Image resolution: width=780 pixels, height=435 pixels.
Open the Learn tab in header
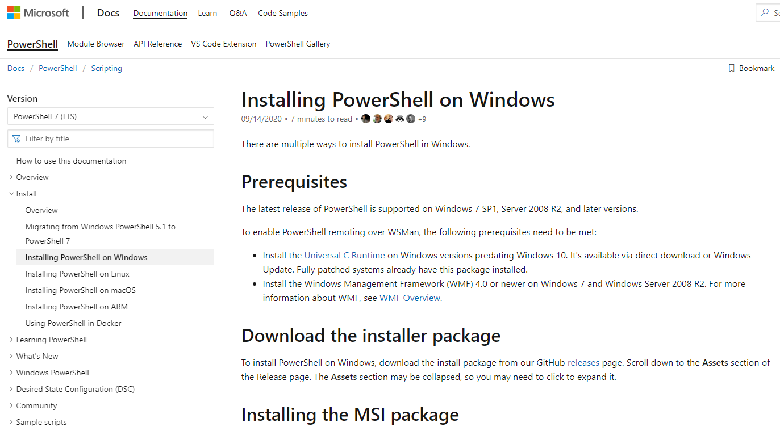point(207,13)
